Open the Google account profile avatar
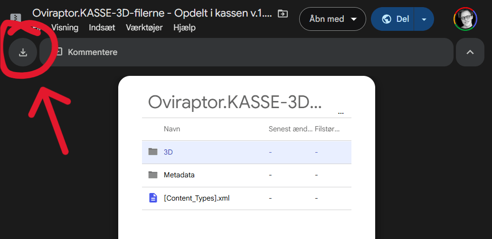492x239 pixels. (x=465, y=19)
